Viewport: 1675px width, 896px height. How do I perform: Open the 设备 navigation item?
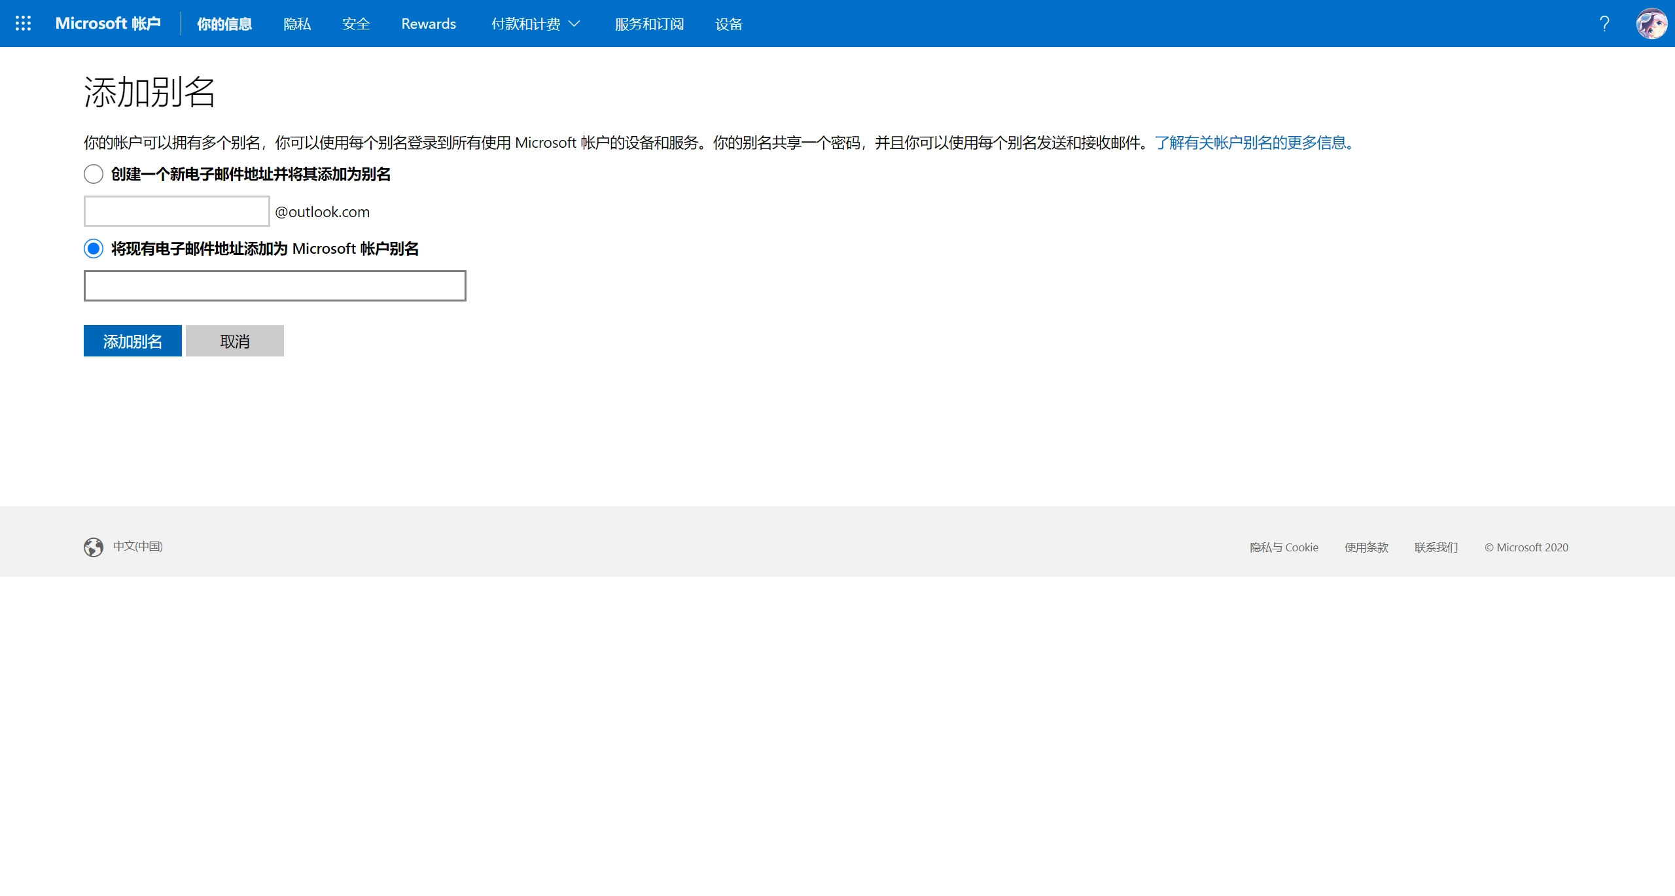tap(729, 24)
